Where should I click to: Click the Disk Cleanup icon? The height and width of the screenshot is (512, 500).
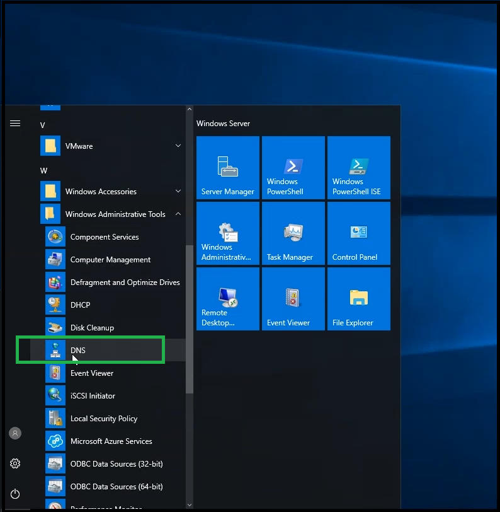[55, 327]
